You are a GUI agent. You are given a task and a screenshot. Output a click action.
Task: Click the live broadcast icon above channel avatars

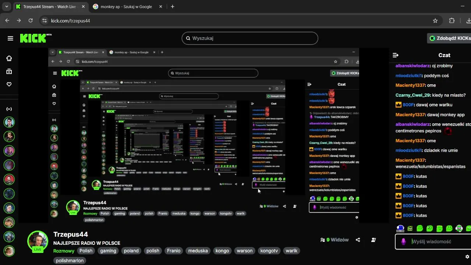9,109
